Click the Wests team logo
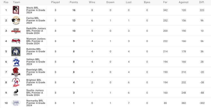The width and height of the screenshot is (211, 108). click(16, 10)
